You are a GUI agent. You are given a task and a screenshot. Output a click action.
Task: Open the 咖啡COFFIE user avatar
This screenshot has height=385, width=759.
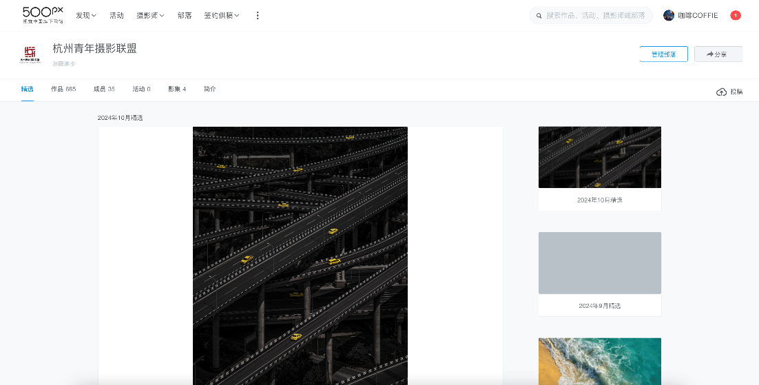click(x=669, y=16)
